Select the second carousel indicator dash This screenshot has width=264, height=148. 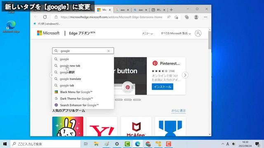pos(128,99)
